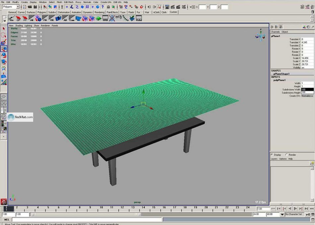Click the green arrow shelf icon
The height and width of the screenshot is (225, 315).
[x=98, y=19]
